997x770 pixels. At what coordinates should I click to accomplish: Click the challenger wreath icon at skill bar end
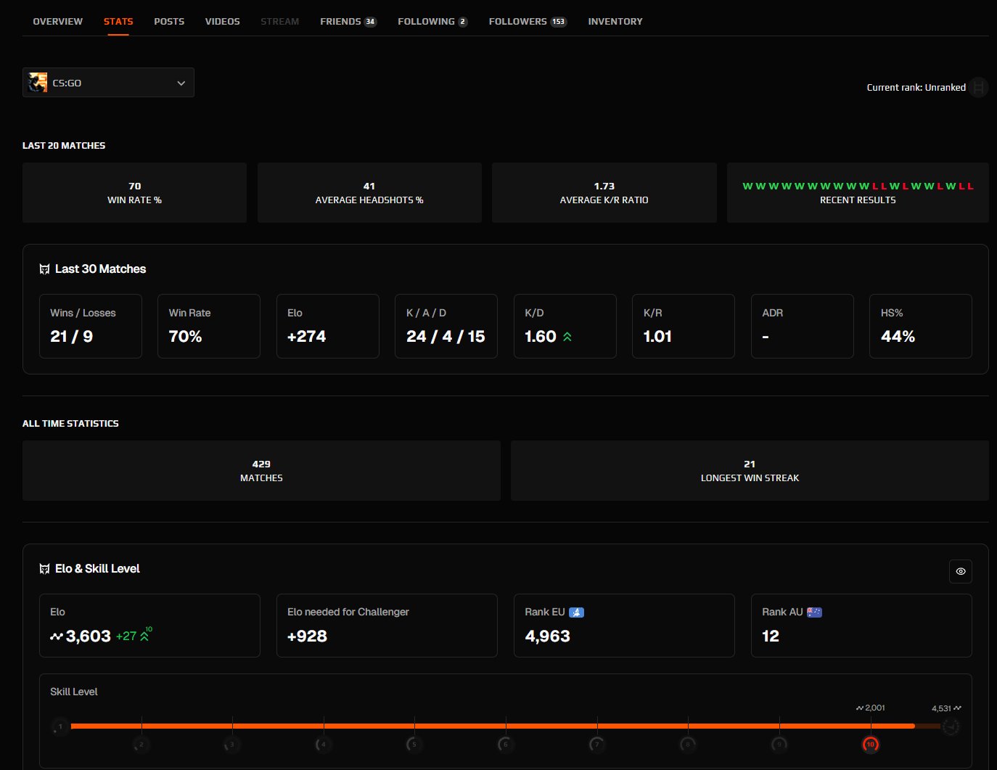951,725
